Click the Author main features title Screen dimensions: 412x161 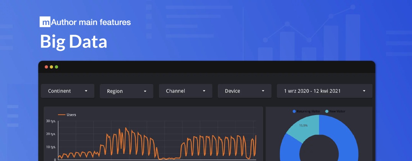pyautogui.click(x=91, y=22)
